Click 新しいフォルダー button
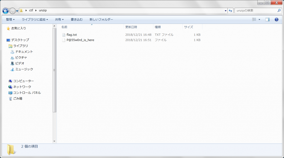284x158 pixels. pyautogui.click(x=101, y=20)
